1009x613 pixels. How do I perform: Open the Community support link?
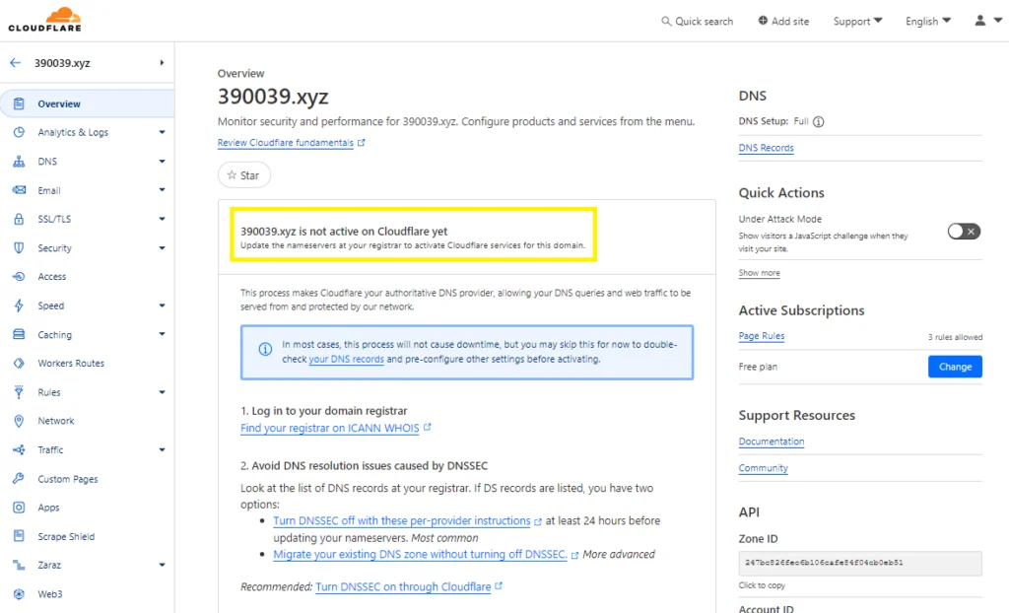point(764,468)
